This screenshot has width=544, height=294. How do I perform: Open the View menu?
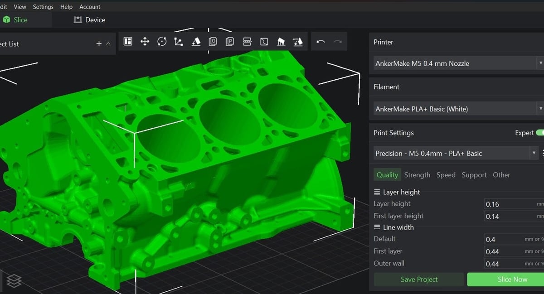[x=19, y=6]
